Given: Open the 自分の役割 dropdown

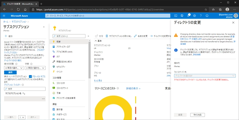Looking at the screenshot, I should click(14, 68).
